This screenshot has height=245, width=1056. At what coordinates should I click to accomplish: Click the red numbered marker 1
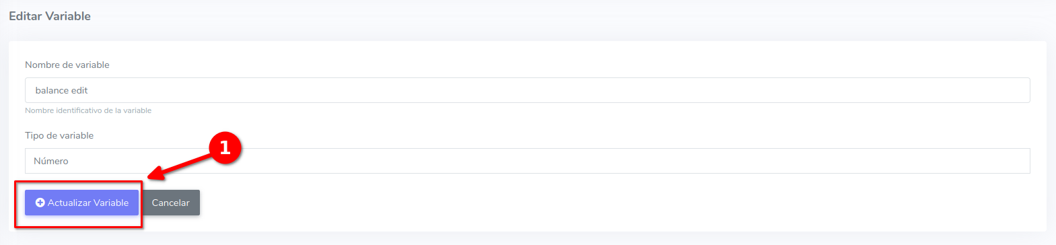click(x=225, y=147)
